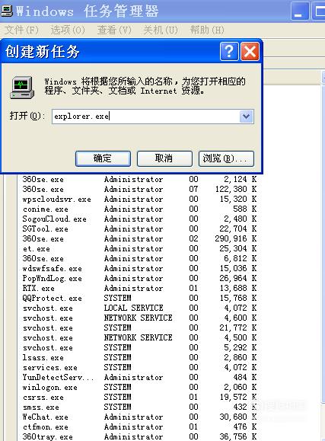Image resolution: width=325 pixels, height=441 pixels.
Task: Close the 创建新任务 dialog
Action: (250, 52)
